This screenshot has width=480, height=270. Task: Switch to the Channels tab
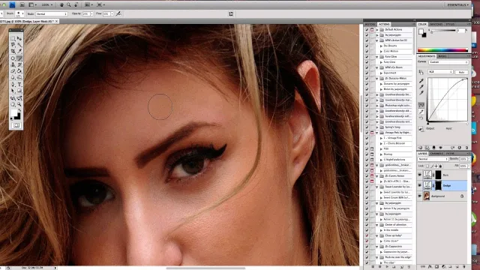(436, 153)
